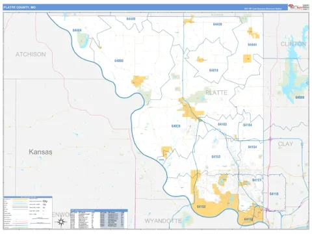Click the 64150 ZIP code label

click(248, 220)
